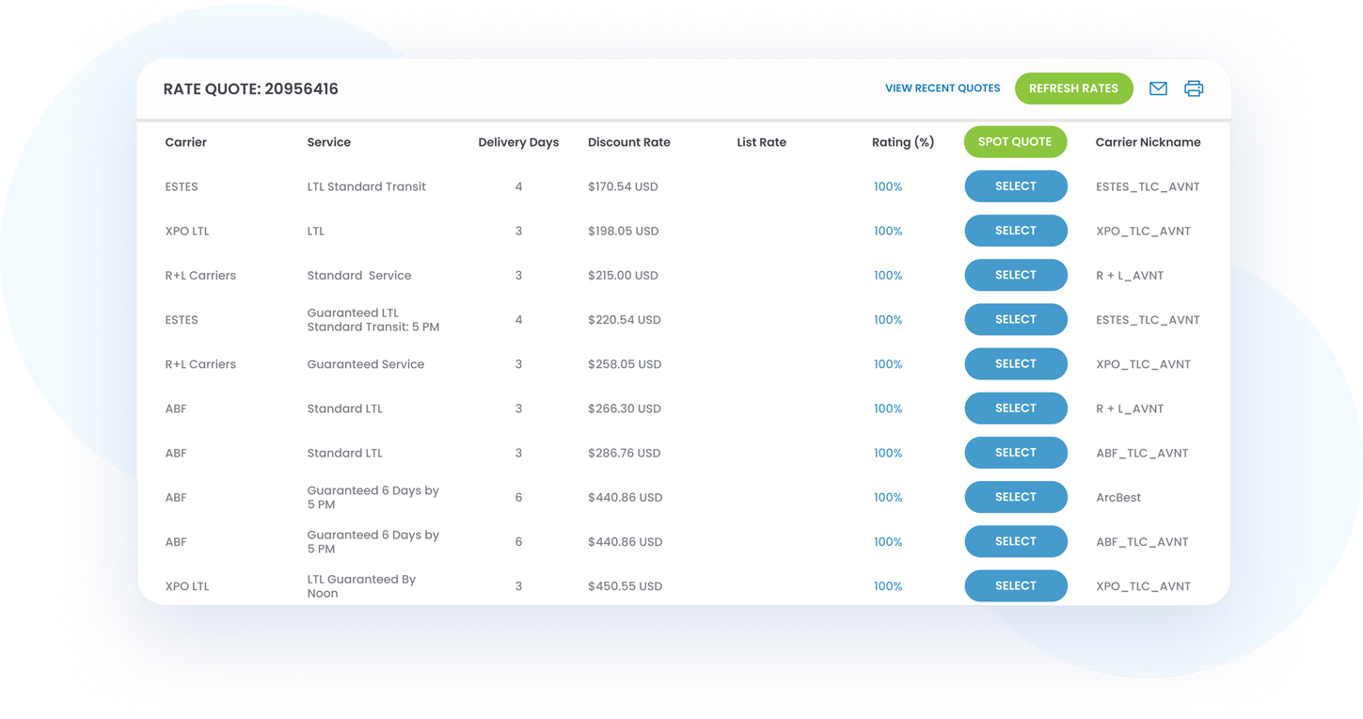1363x719 pixels.
Task: Click the LTL Standard Transit service cell
Action: [366, 186]
